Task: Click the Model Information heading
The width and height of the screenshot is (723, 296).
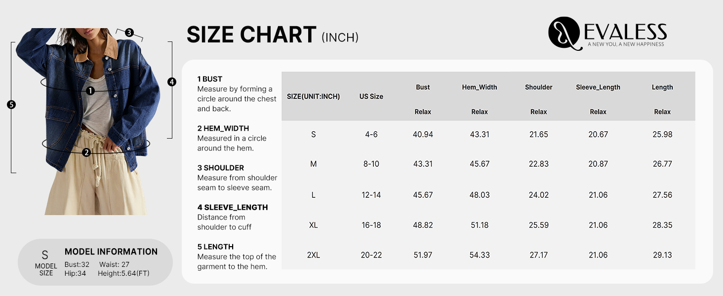Action: pyautogui.click(x=111, y=252)
